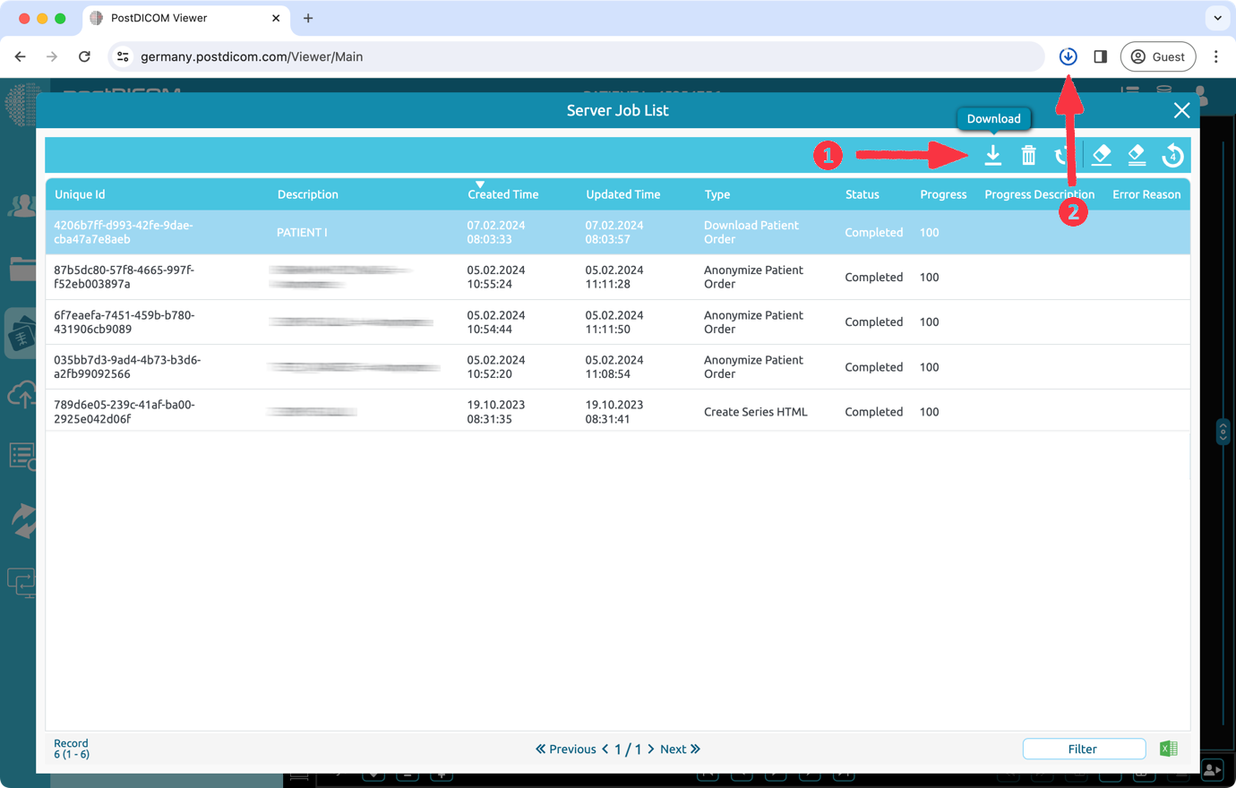1236x788 pixels.
Task: Open Chrome downloads icon in browser toolbar
Action: [1068, 56]
